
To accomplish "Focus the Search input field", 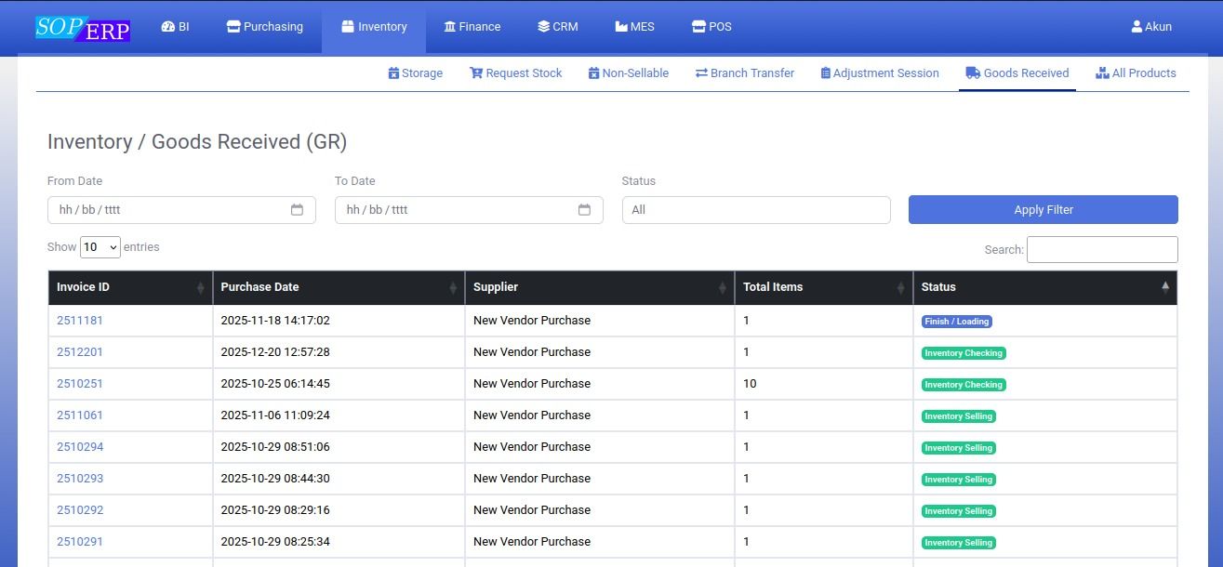I will [1101, 249].
